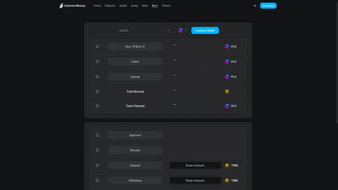Open the Home nav link
The width and height of the screenshot is (338, 190).
(x=97, y=5)
